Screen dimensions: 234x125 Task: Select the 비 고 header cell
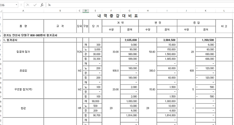coord(224,26)
